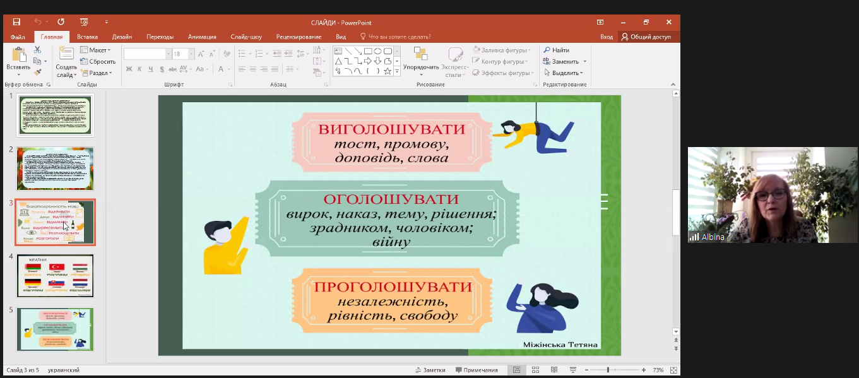
Task: Expand the font size dropdown
Action: pyautogui.click(x=191, y=53)
